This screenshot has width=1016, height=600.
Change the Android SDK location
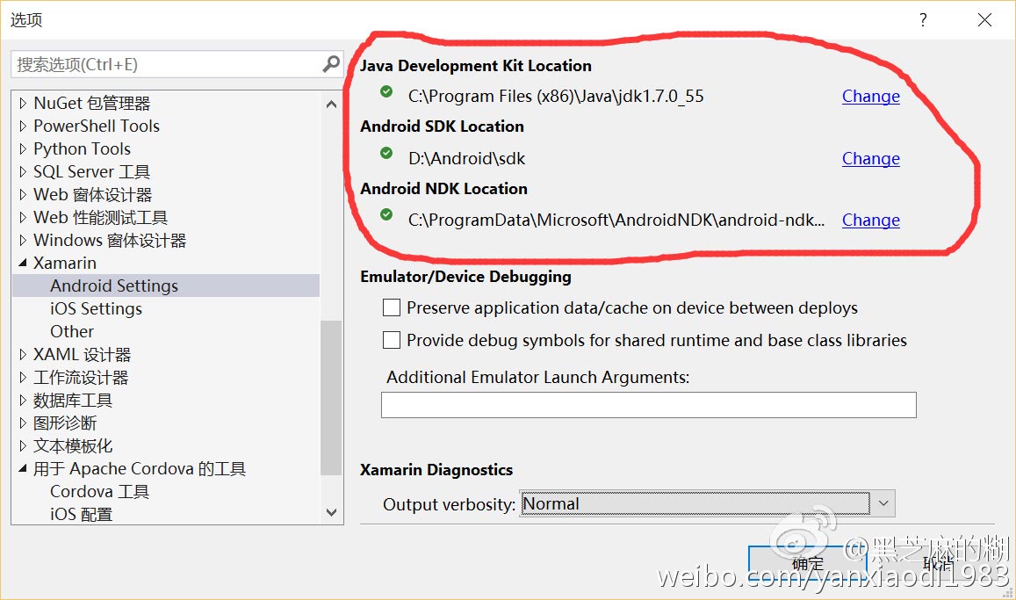coord(870,159)
